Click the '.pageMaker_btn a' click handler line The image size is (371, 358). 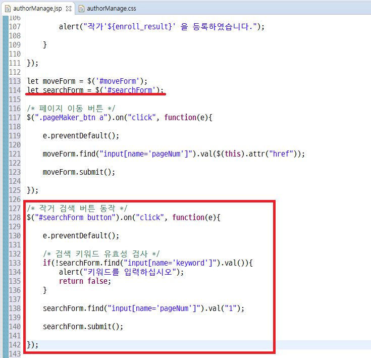[120, 118]
